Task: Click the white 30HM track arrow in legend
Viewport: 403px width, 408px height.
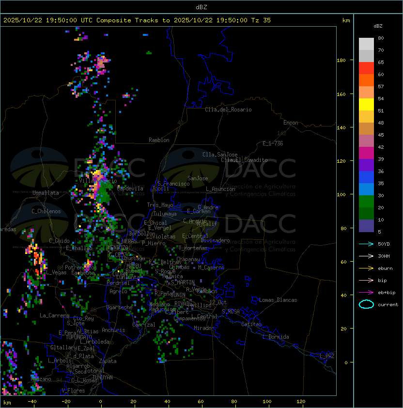Action: [x=366, y=256]
